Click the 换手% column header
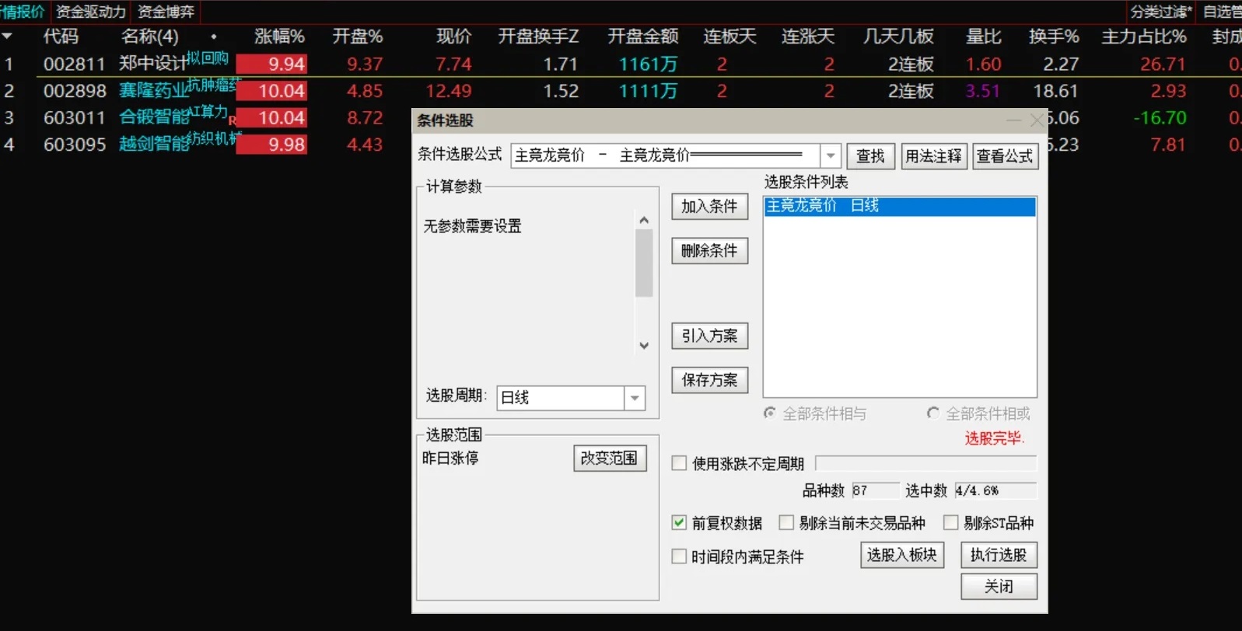 click(x=1054, y=37)
